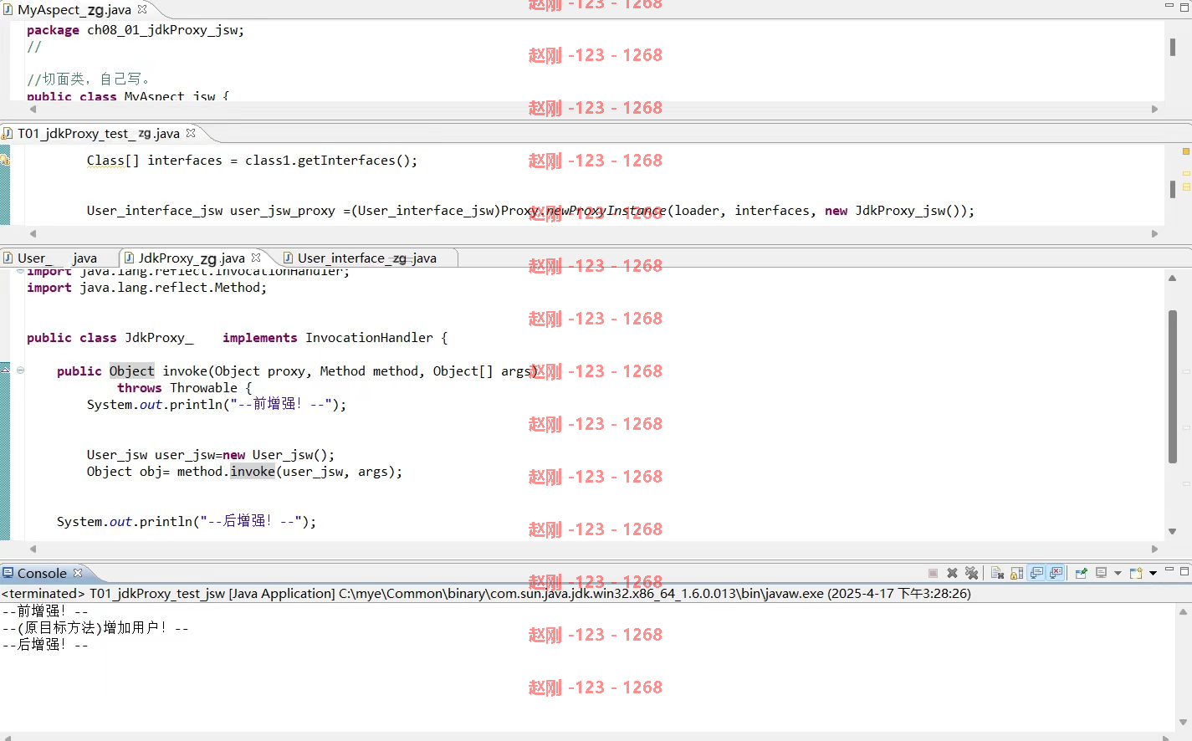Select the JdkProxy_zg.java tab
Image resolution: width=1192 pixels, height=741 pixels.
click(x=192, y=258)
